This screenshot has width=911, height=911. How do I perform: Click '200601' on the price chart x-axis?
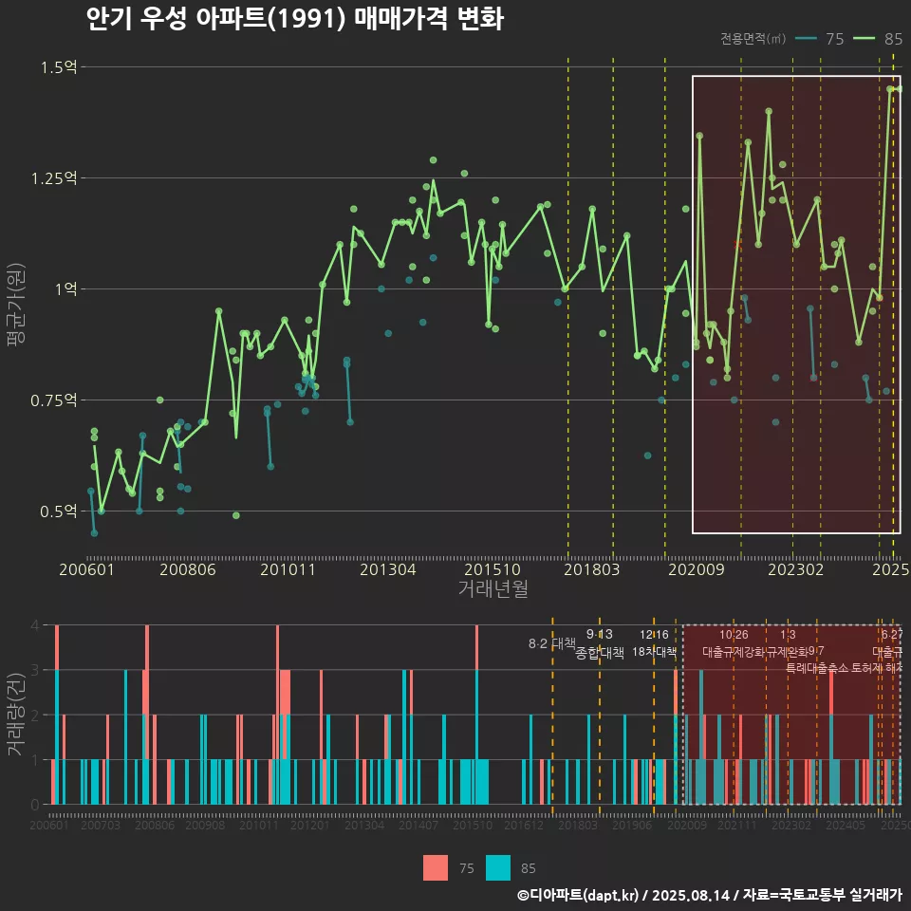[86, 569]
